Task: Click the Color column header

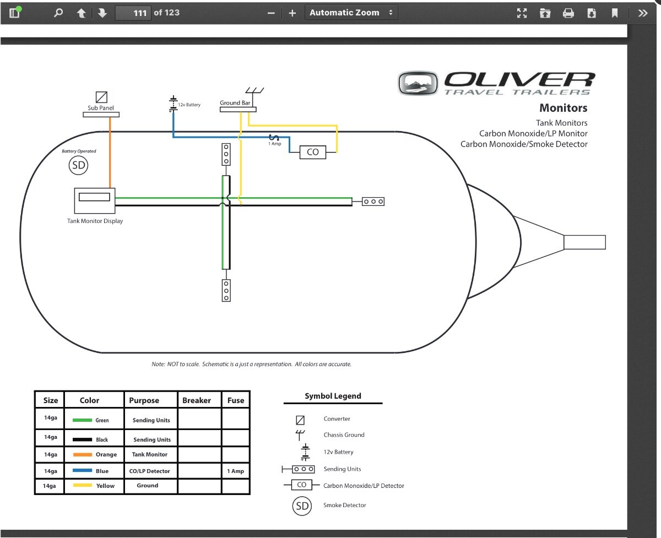Action: pyautogui.click(x=89, y=400)
